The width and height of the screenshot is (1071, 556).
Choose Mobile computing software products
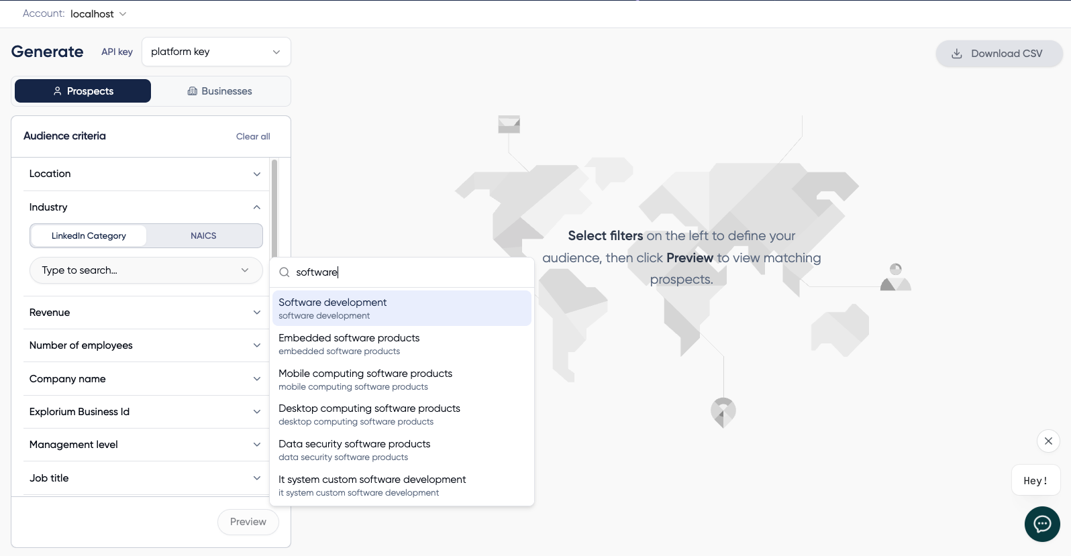[x=402, y=380]
